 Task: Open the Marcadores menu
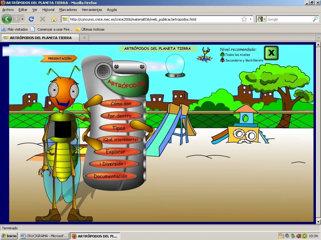[x=68, y=10]
